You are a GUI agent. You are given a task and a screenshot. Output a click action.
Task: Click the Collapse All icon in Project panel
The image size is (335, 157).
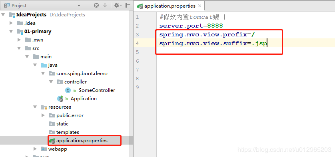pos(105,5)
